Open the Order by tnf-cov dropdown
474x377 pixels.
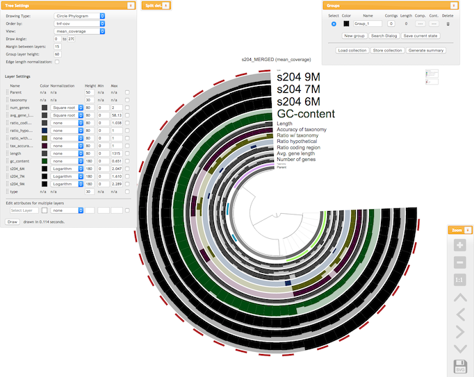coord(79,24)
